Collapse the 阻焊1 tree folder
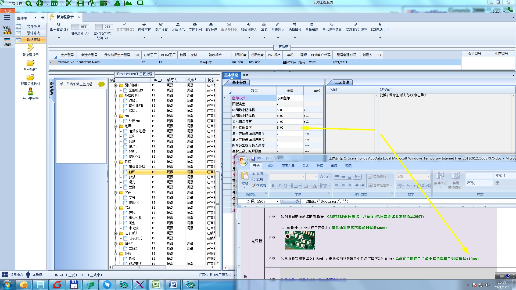The width and height of the screenshot is (516, 290). pyautogui.click(x=116, y=126)
